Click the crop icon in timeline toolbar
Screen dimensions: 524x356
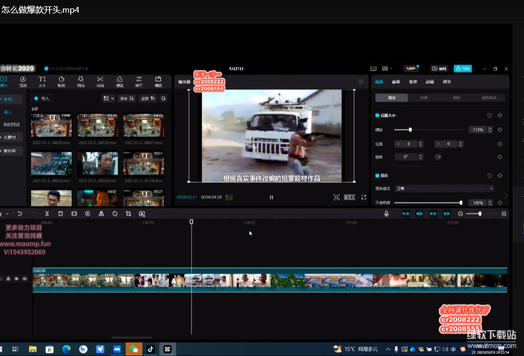(x=128, y=214)
